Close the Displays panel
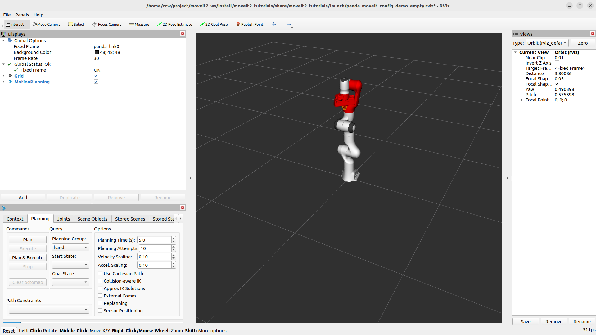Image resolution: width=596 pixels, height=335 pixels. 183,33
